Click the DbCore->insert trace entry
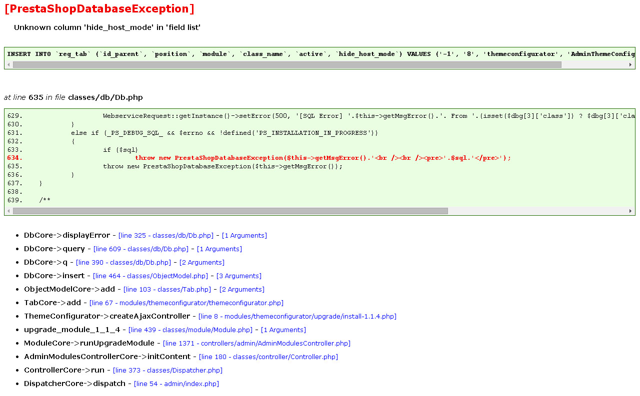The image size is (640, 396). click(54, 276)
